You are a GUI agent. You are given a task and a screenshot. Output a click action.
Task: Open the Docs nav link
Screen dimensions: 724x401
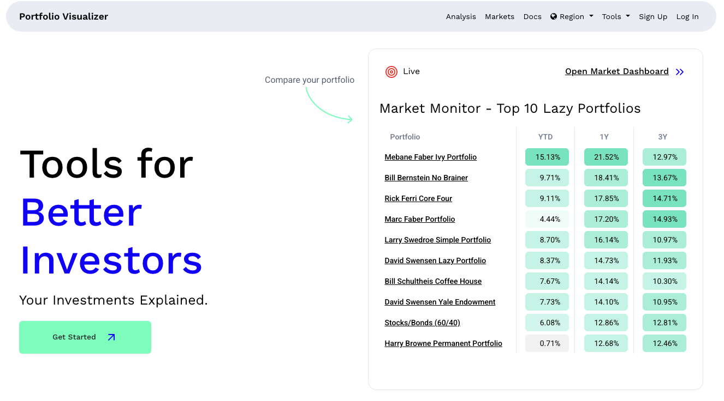click(532, 16)
